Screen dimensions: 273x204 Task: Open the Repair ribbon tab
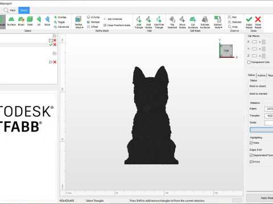click(24, 10)
